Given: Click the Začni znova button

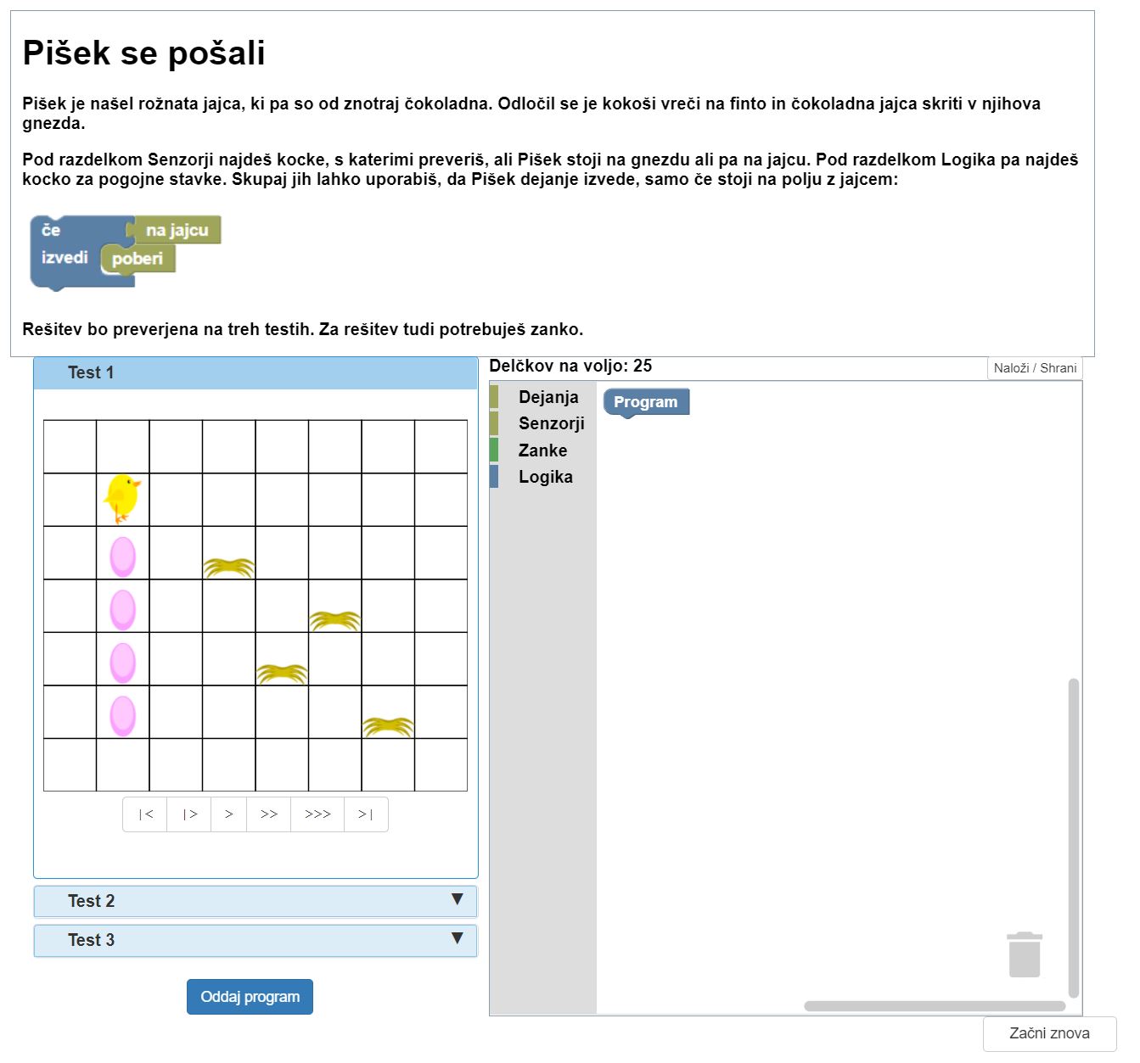Looking at the screenshot, I should pyautogui.click(x=1049, y=1033).
